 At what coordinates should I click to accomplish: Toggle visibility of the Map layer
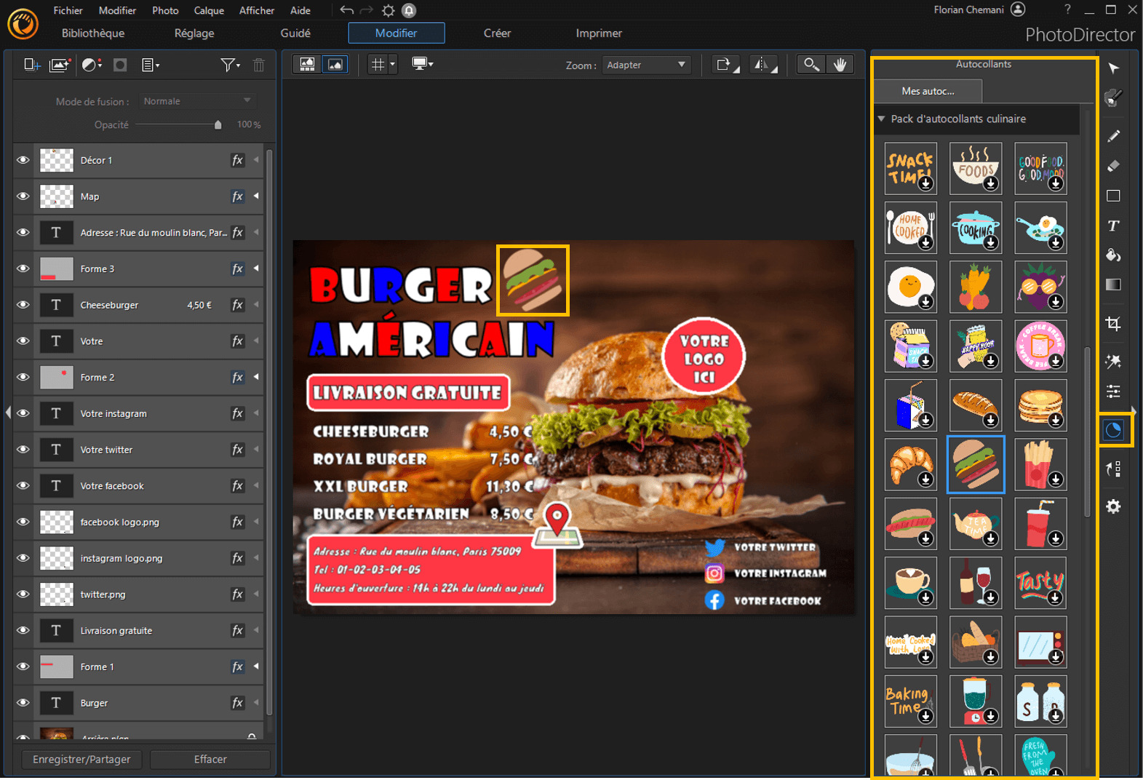click(x=23, y=196)
